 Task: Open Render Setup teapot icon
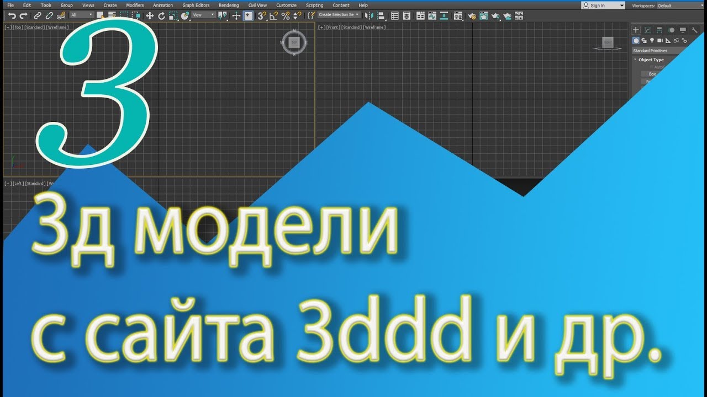tap(472, 15)
